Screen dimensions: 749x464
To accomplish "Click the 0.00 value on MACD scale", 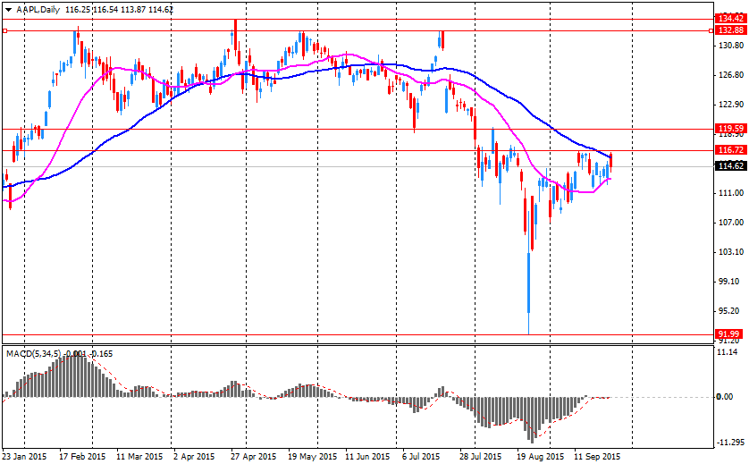I will [x=725, y=397].
